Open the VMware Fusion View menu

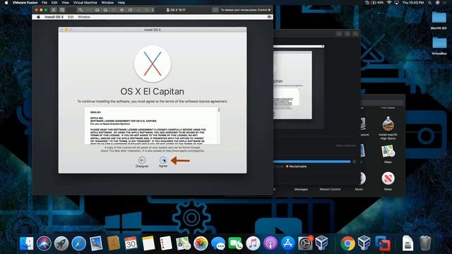pyautogui.click(x=65, y=3)
